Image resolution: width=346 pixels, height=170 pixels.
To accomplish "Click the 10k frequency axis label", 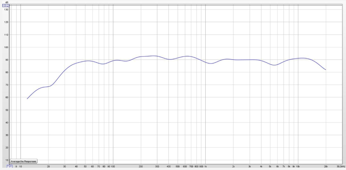I will click(x=298, y=166).
